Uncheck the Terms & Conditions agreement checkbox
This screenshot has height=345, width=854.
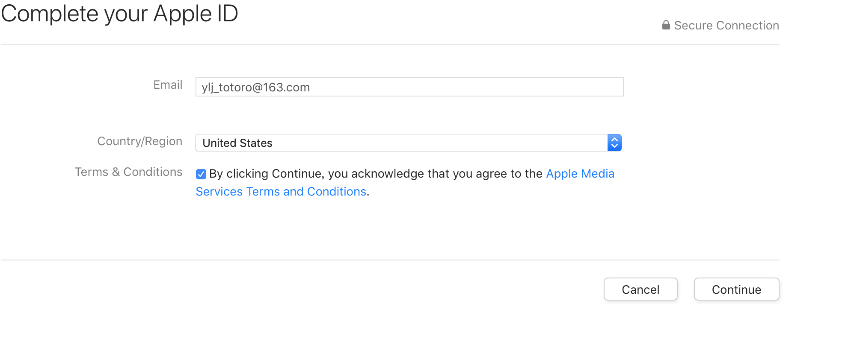[201, 174]
